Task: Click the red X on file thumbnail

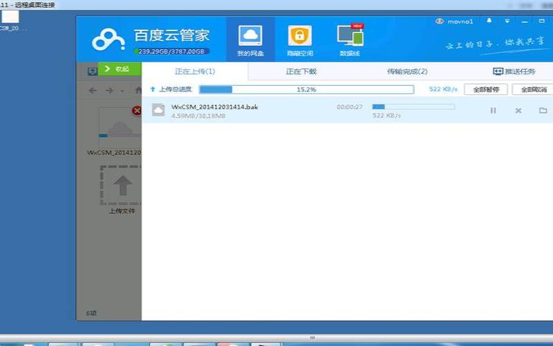Action: tap(136, 111)
